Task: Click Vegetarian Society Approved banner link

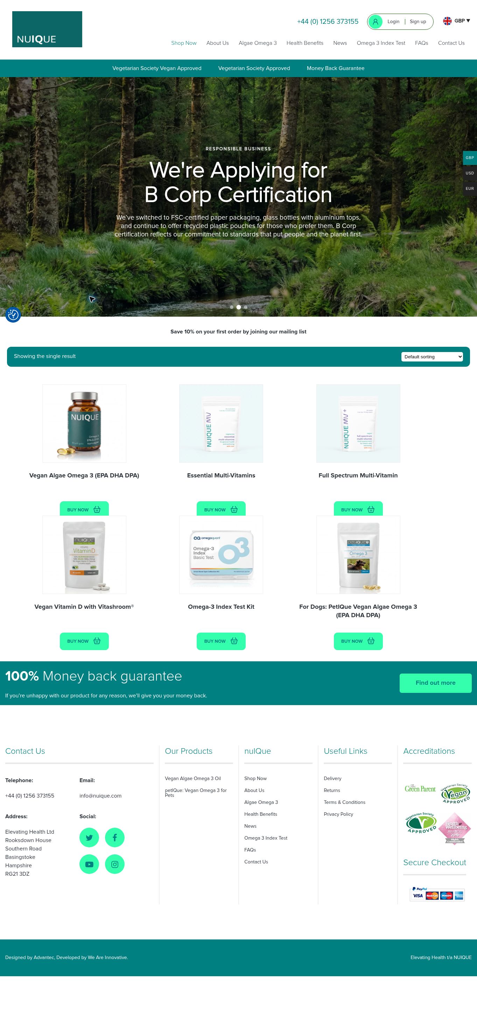Action: click(254, 68)
